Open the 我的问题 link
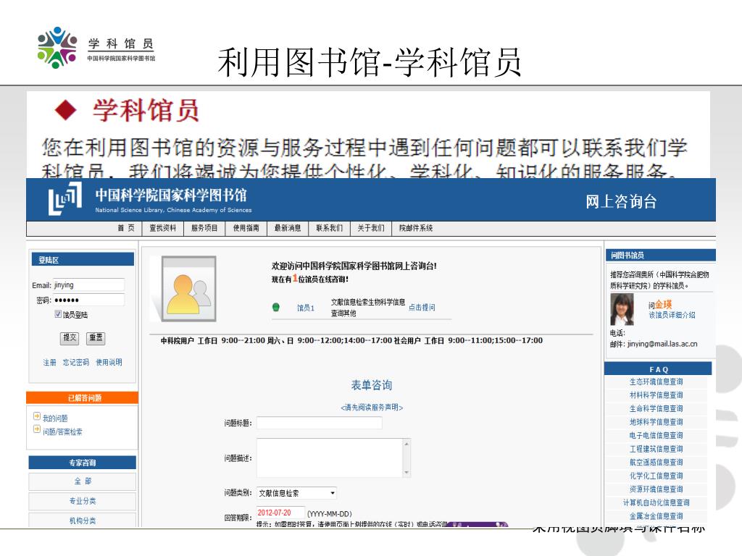Screen dimensions: 742x556 tap(55, 418)
